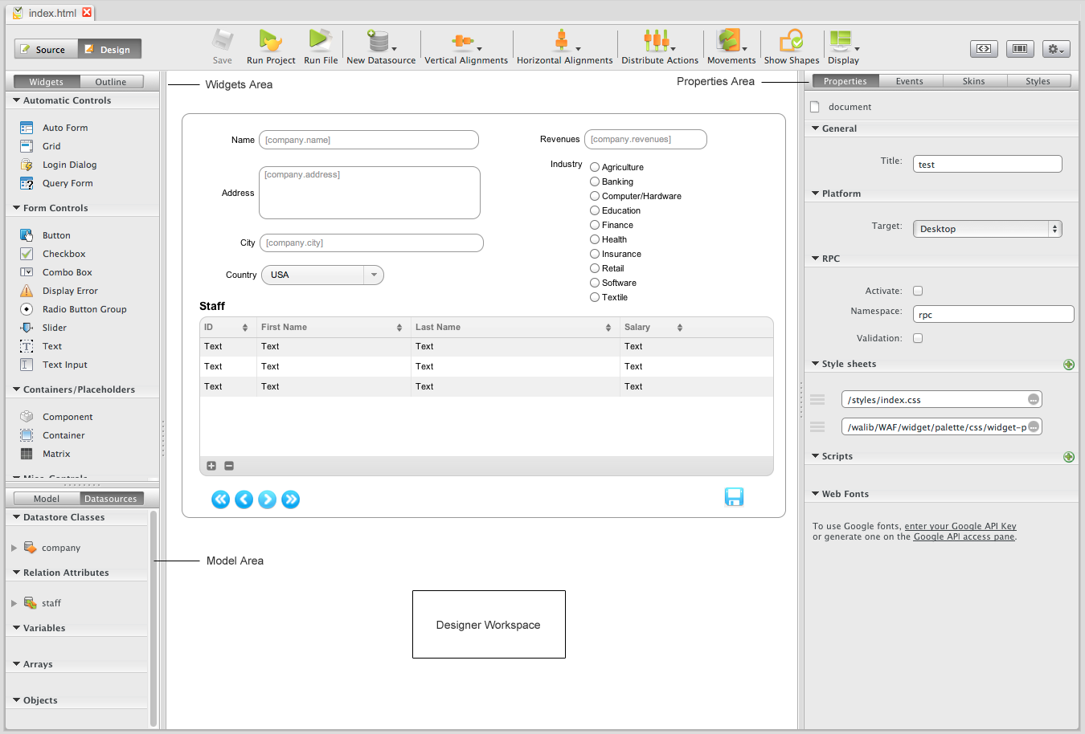Image resolution: width=1085 pixels, height=734 pixels.
Task: Click the save floppy icon in the form
Action: coord(734,497)
